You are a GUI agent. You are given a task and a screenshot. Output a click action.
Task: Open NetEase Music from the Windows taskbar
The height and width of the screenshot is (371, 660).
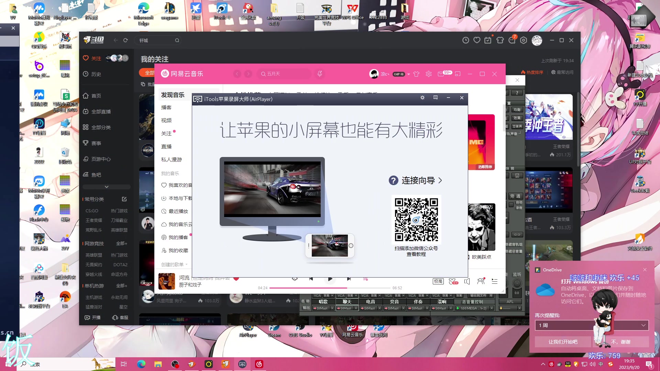259,364
